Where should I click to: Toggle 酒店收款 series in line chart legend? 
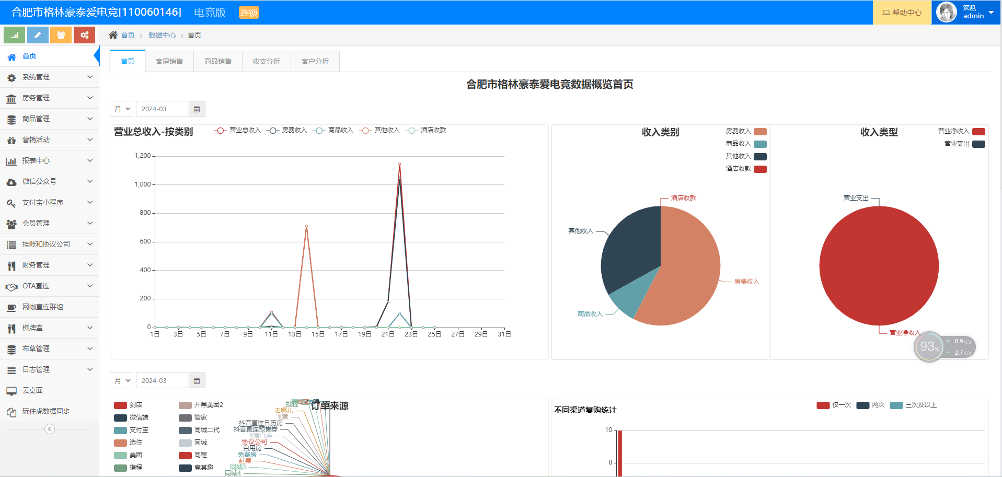[426, 130]
